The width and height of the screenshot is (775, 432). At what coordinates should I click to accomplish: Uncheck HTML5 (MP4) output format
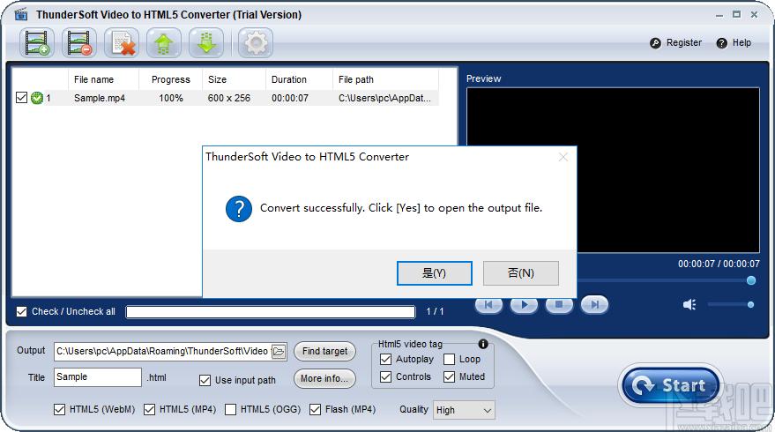point(149,409)
